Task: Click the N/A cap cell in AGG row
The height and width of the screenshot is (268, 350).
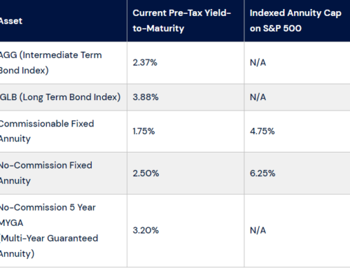Action: coord(258,62)
